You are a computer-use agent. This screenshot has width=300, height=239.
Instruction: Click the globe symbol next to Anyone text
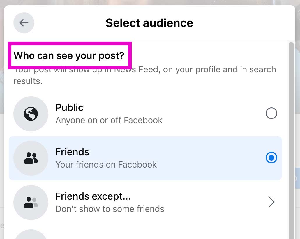point(31,114)
